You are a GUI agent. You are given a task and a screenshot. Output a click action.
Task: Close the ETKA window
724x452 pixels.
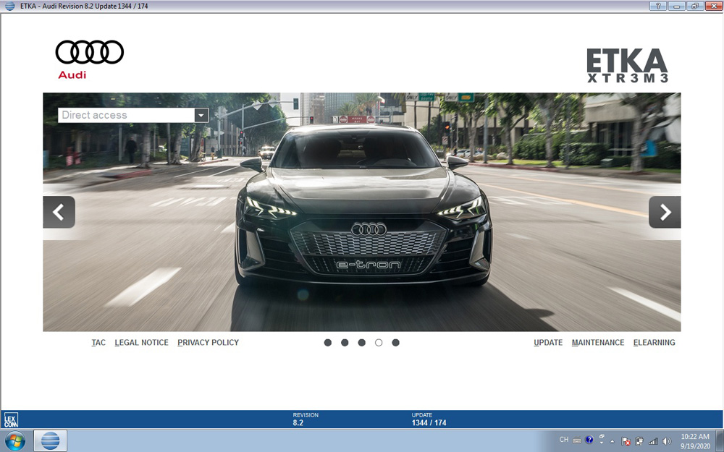(713, 6)
